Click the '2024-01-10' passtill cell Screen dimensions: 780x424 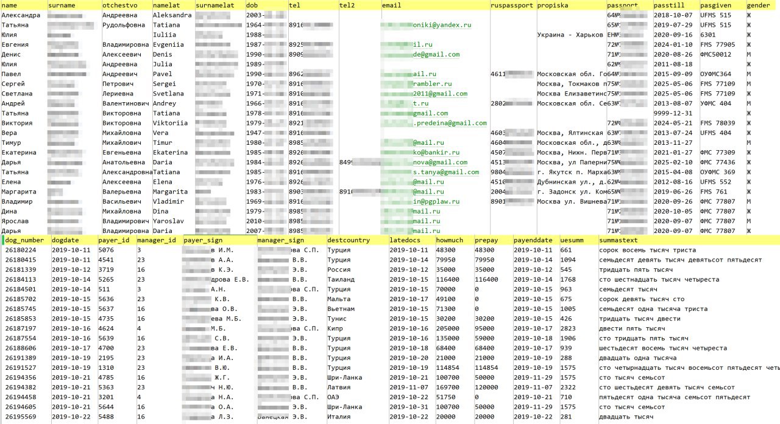click(673, 44)
